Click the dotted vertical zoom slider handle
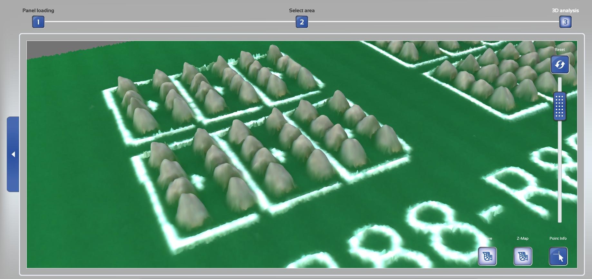 click(559, 106)
